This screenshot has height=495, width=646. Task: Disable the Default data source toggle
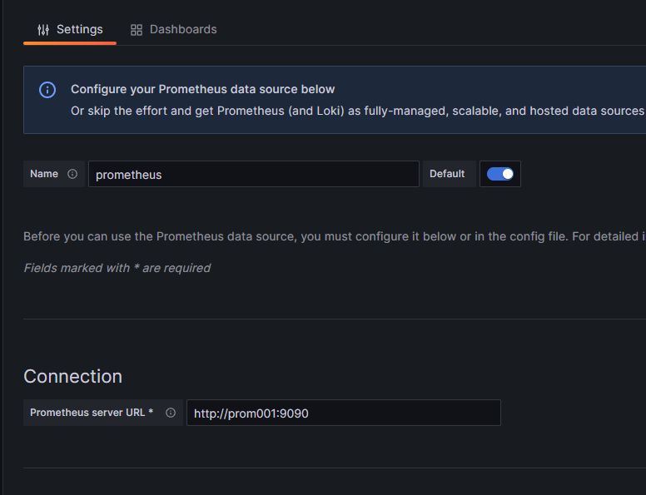pyautogui.click(x=500, y=174)
